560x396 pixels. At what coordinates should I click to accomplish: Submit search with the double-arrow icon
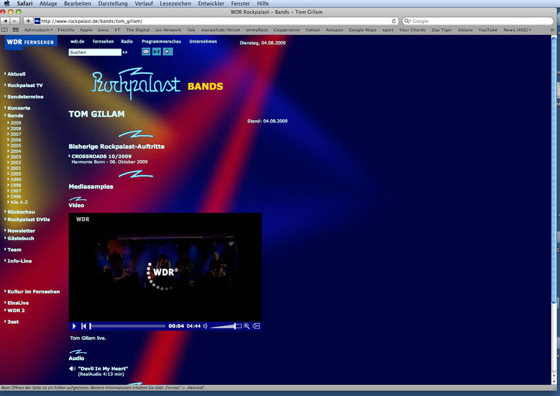pyautogui.click(x=125, y=52)
